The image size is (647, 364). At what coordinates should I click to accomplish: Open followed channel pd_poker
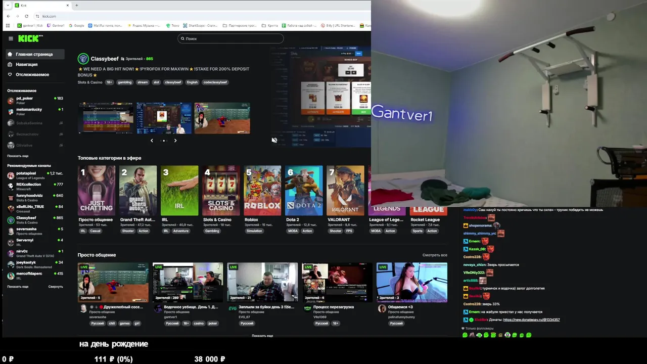point(35,100)
